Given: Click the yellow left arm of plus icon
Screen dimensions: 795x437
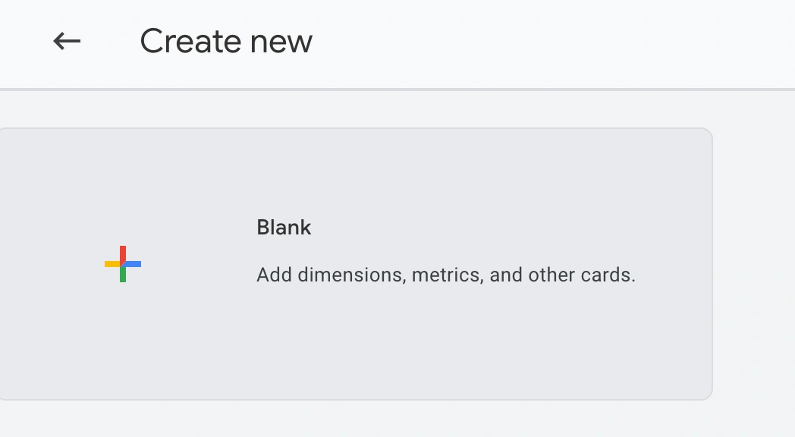Looking at the screenshot, I should [x=112, y=264].
